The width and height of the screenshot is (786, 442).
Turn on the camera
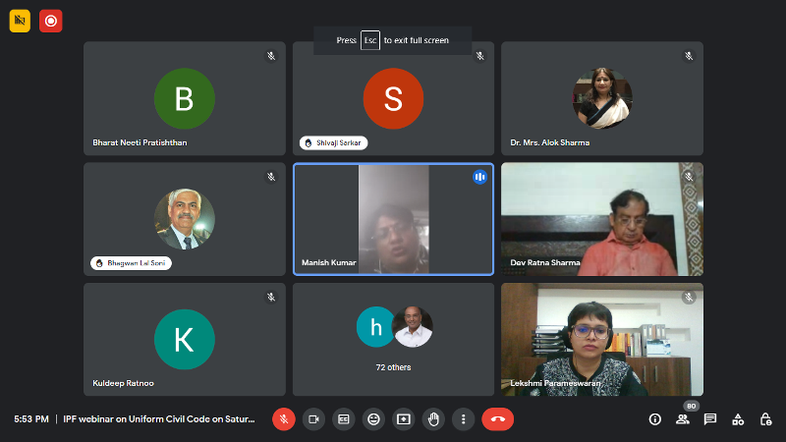click(313, 418)
